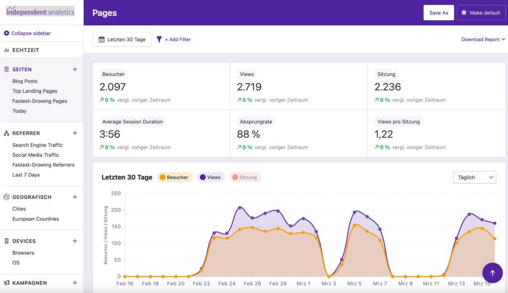508x293 pixels.
Task: Expand the Seiten section with its plus icon
Action: pos(75,69)
